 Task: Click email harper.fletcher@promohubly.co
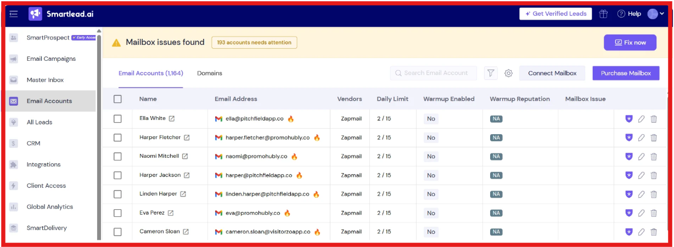(x=268, y=137)
